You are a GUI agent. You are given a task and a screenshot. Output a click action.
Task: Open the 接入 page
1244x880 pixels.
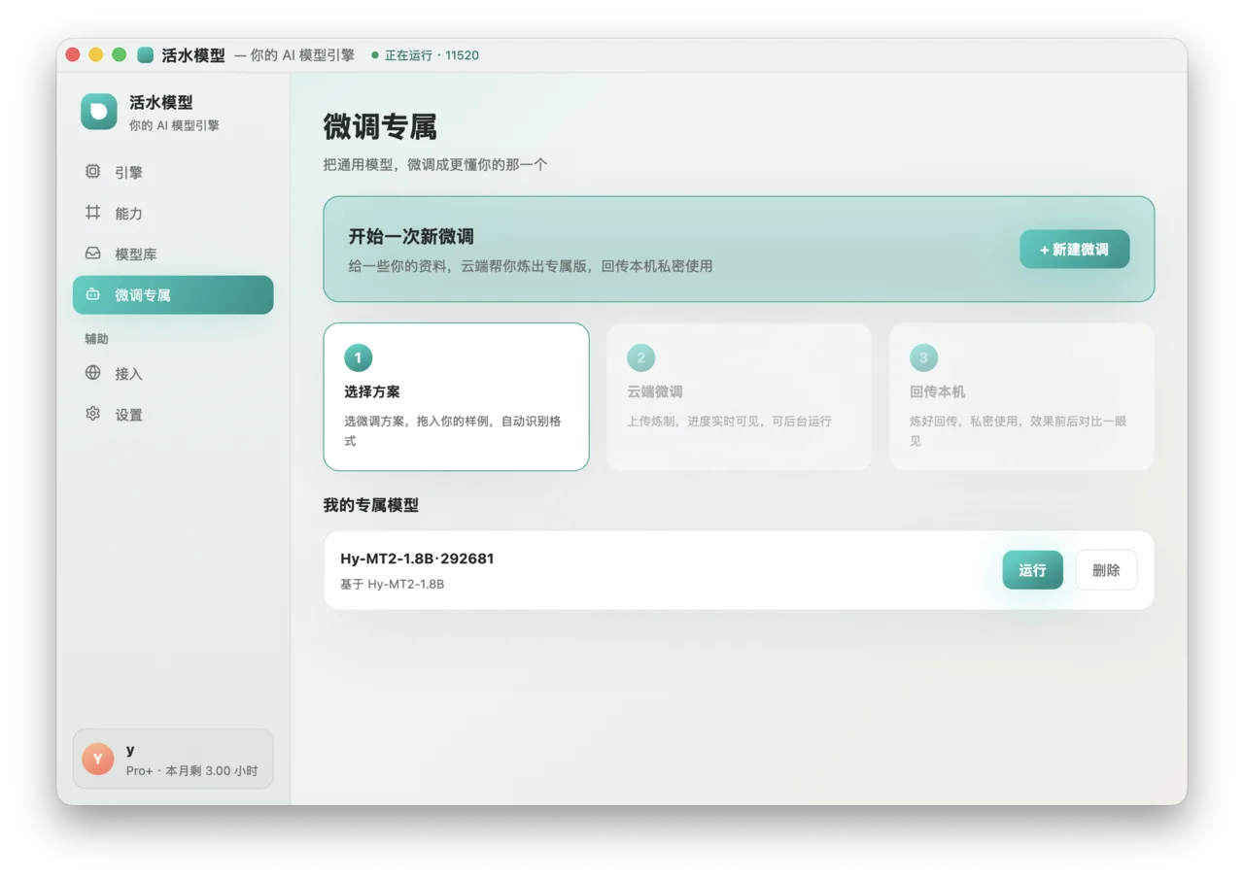pos(173,373)
